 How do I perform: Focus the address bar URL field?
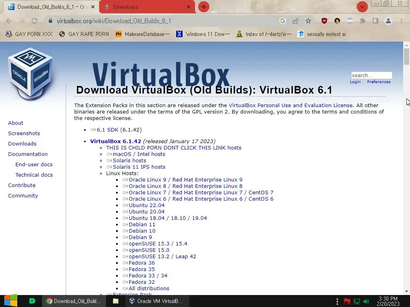pyautogui.click(x=165, y=21)
